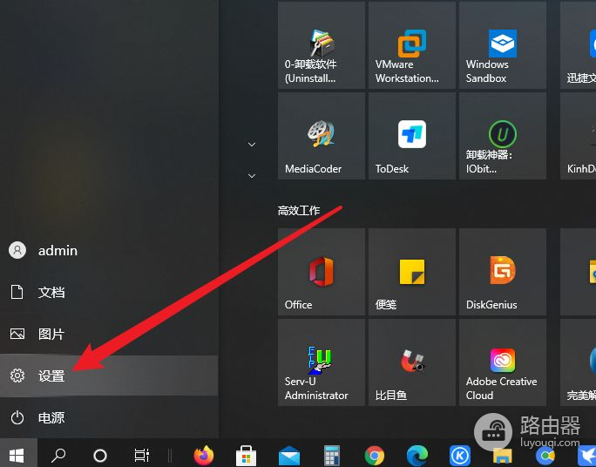Open the ToDesk remote tile
The width and height of the screenshot is (596, 467).
pyautogui.click(x=410, y=137)
